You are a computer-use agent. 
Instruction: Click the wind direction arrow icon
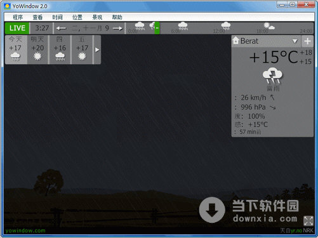pos(272,98)
